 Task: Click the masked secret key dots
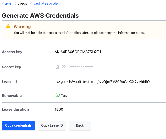click(x=82, y=67)
